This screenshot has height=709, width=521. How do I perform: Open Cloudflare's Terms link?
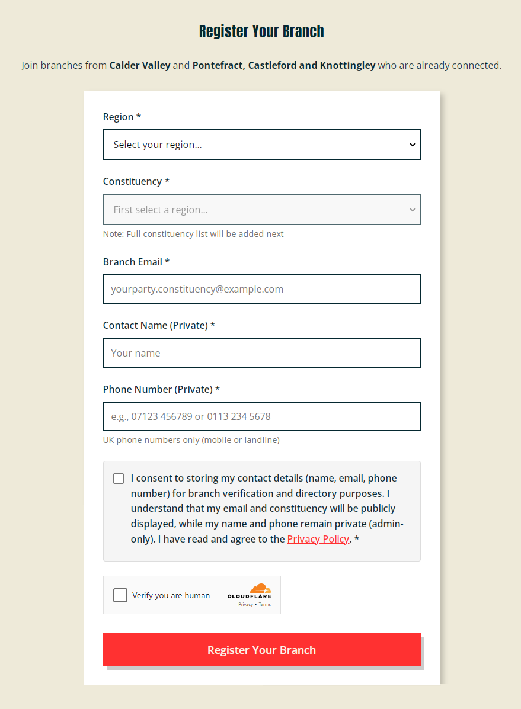[264, 605]
